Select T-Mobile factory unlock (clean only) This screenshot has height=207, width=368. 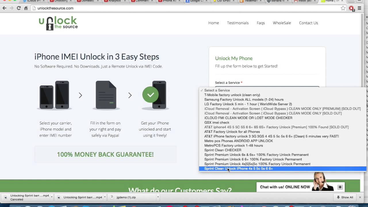tap(283, 95)
